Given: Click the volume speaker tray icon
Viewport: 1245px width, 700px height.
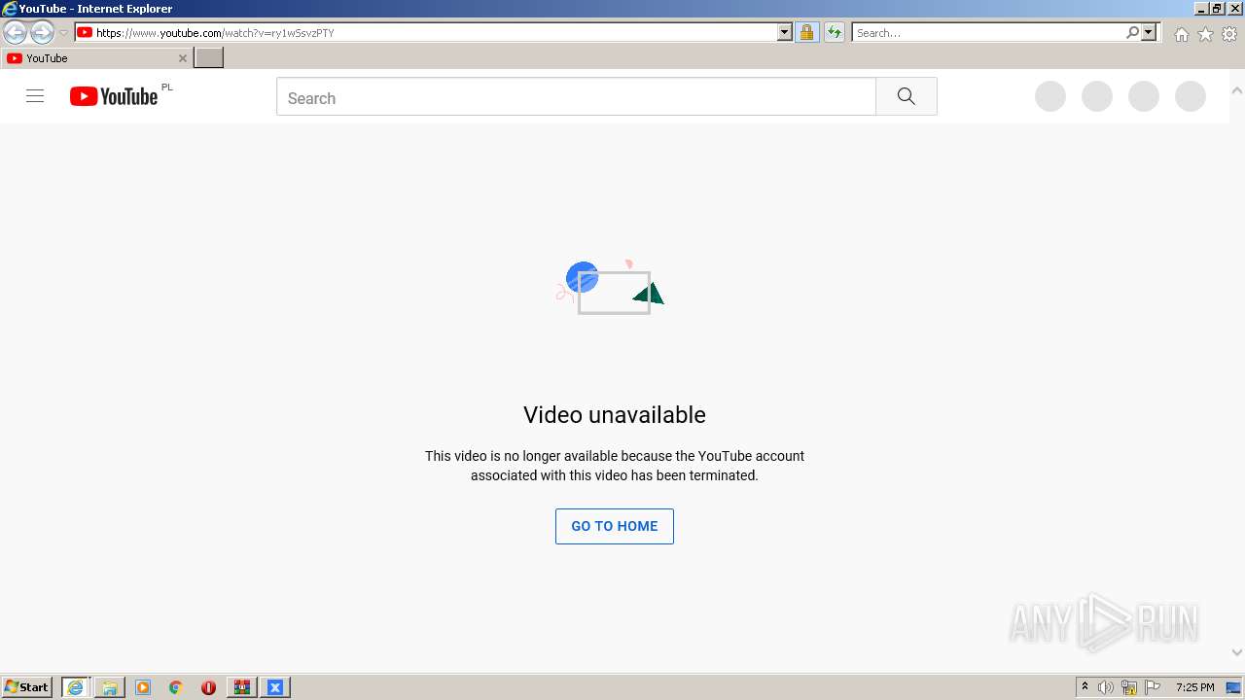Looking at the screenshot, I should point(1106,687).
